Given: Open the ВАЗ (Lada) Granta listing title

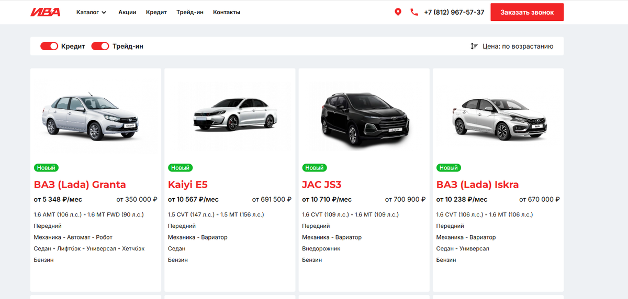Looking at the screenshot, I should click(x=80, y=185).
